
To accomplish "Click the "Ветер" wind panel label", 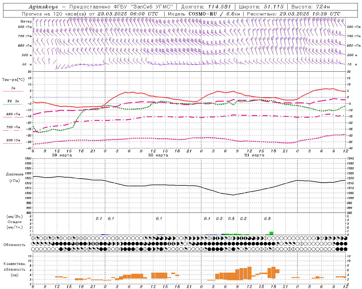I will coord(26,21).
